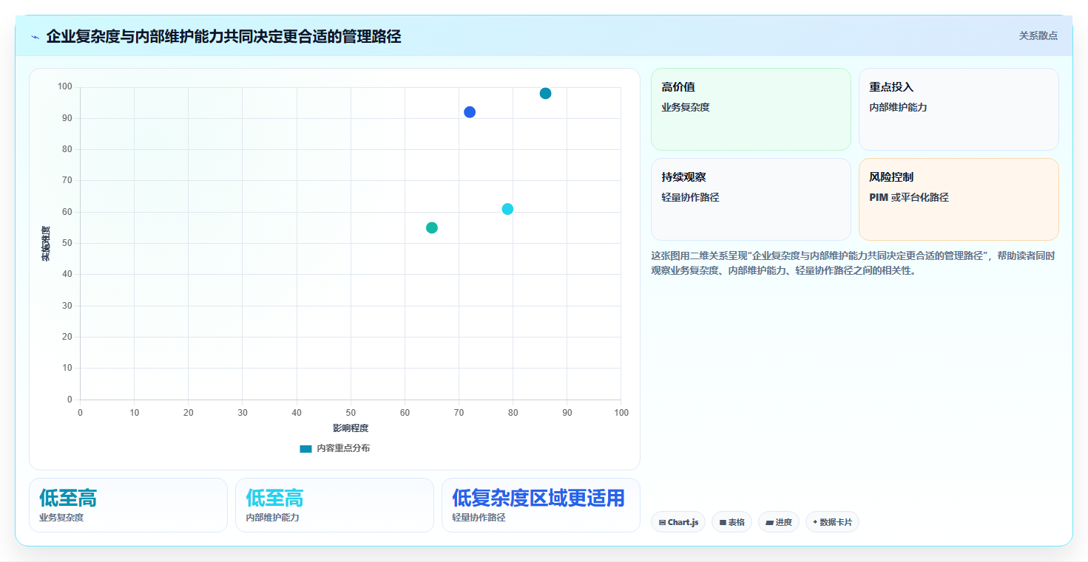Screen dimensions: 1088x562
Task: Click the description paragraph starting 这张图用二维关系呈现
Action: pos(853,263)
